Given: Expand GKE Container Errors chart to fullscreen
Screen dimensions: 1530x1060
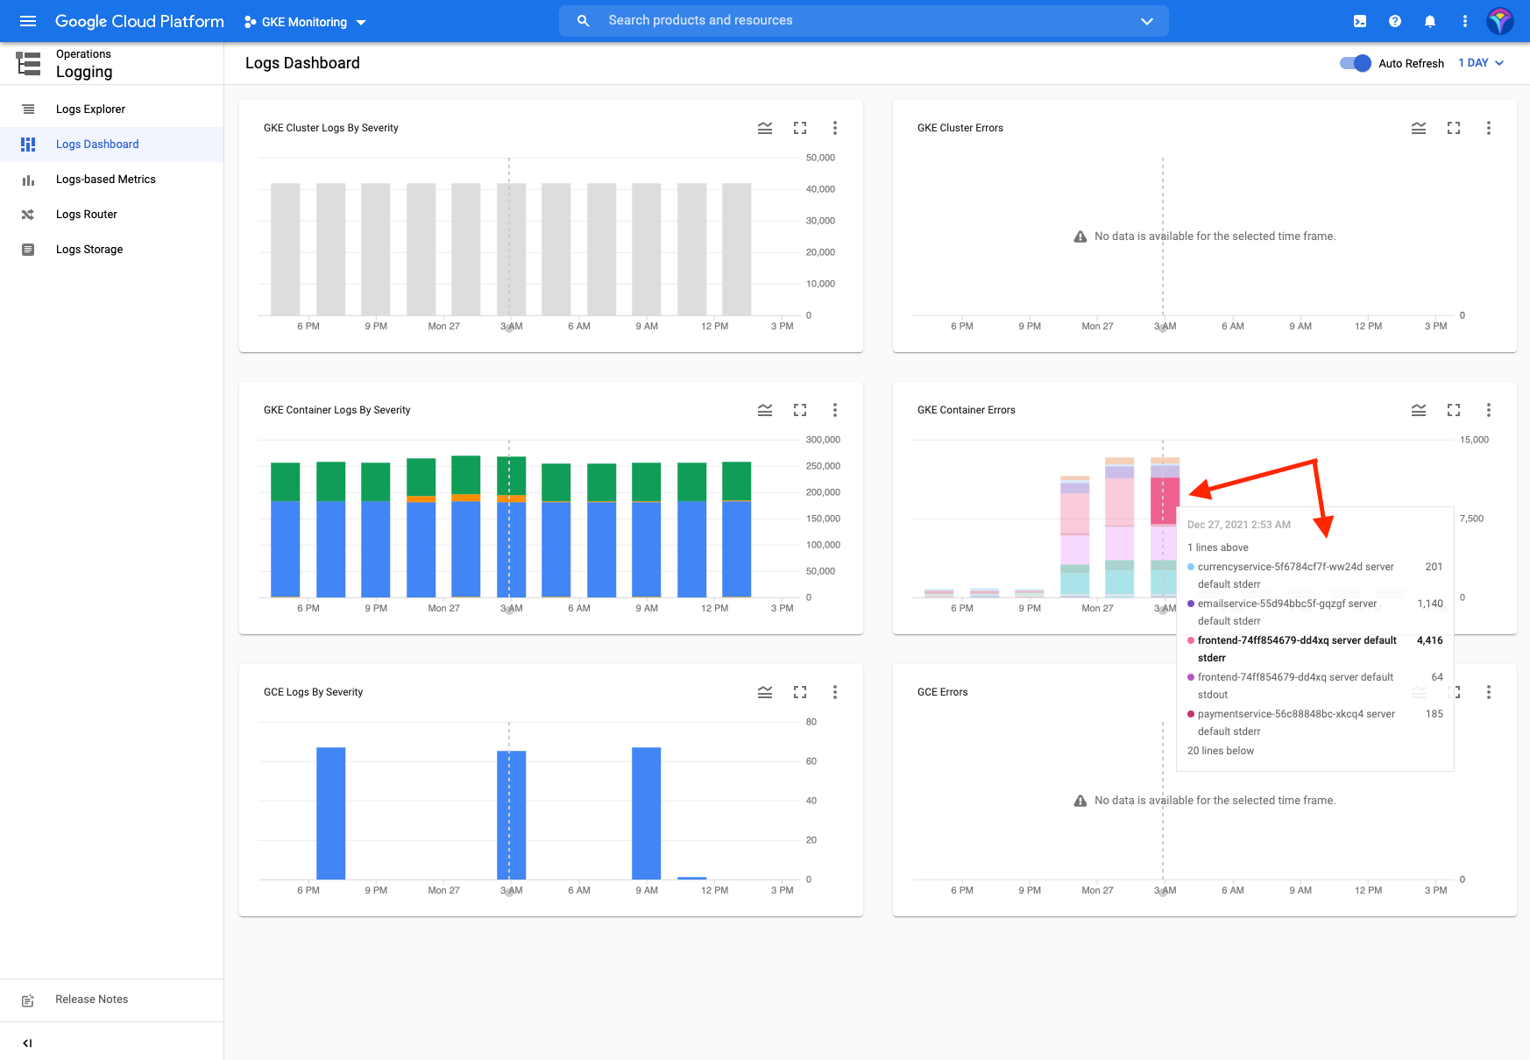Looking at the screenshot, I should coord(1454,410).
